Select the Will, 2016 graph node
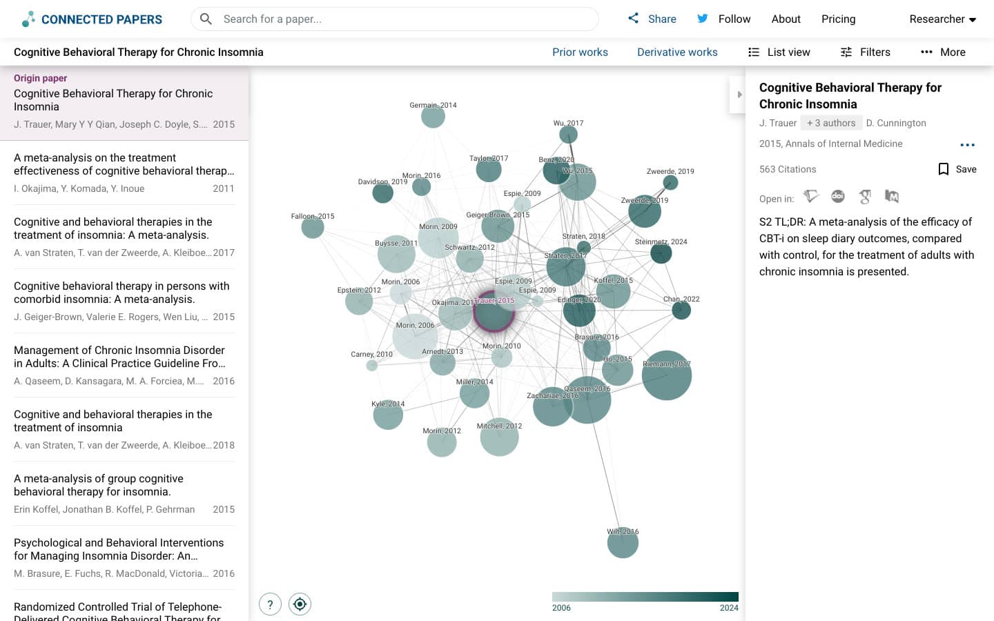 point(623,543)
